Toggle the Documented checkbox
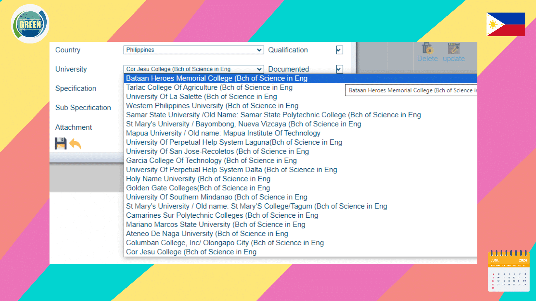The image size is (536, 301). tap(339, 69)
